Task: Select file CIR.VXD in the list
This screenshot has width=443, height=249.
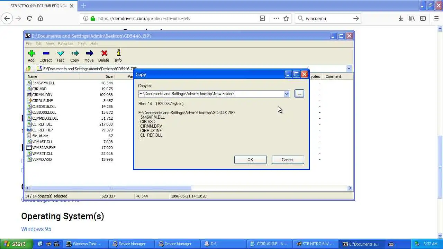Action: 39,89
